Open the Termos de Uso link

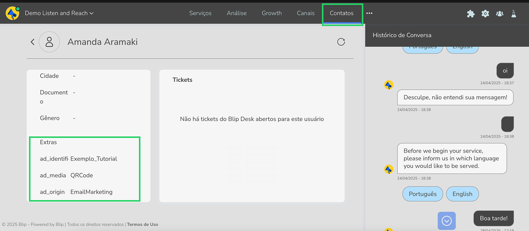point(142,225)
